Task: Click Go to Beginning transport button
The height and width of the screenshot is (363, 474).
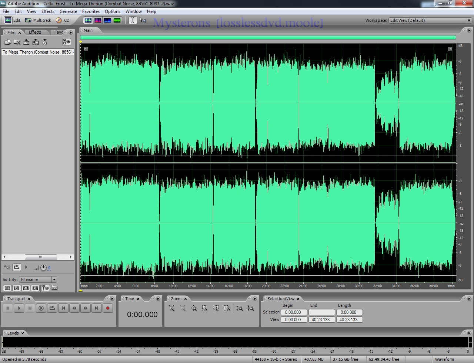Action: click(x=63, y=308)
